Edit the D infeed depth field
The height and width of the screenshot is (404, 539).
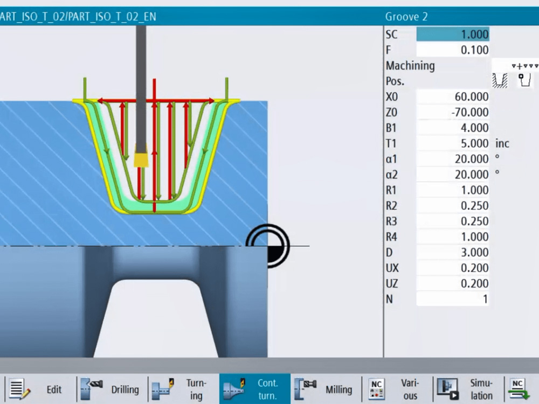[453, 253]
